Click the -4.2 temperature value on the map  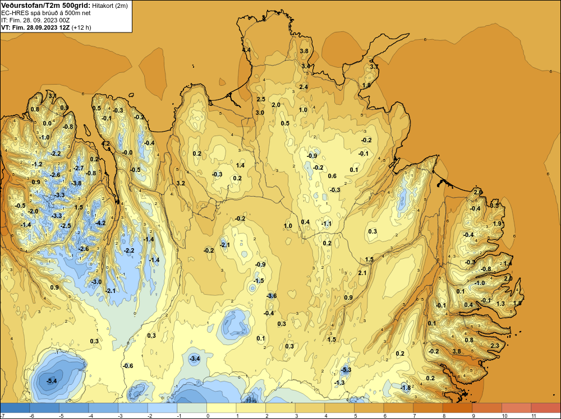point(100,224)
